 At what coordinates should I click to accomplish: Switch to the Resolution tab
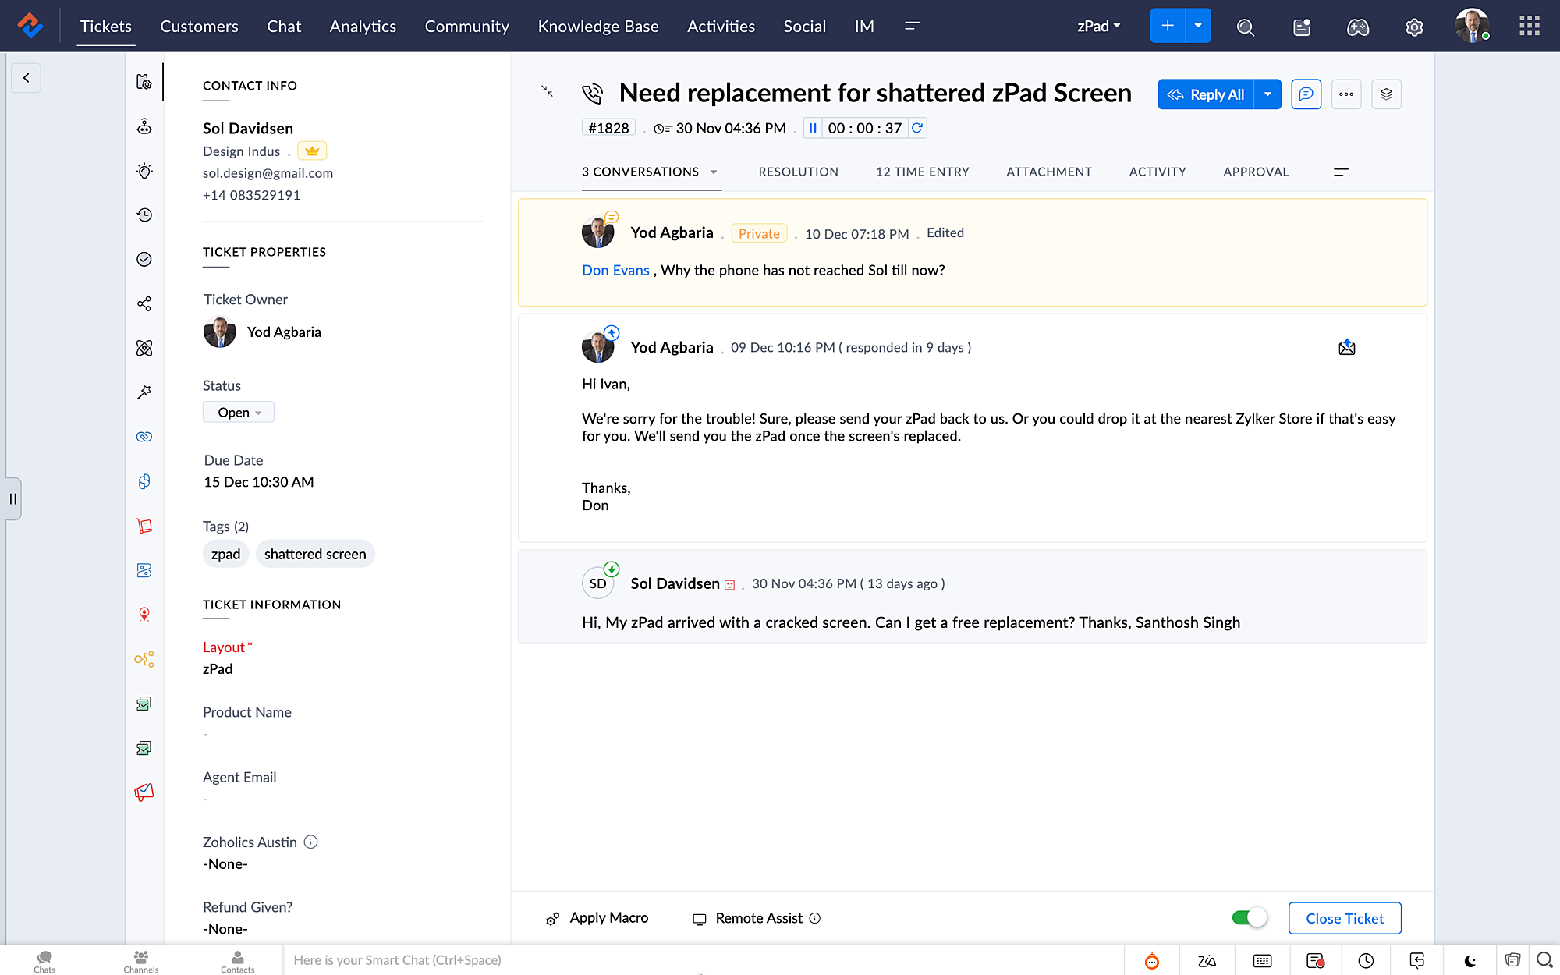click(x=798, y=172)
